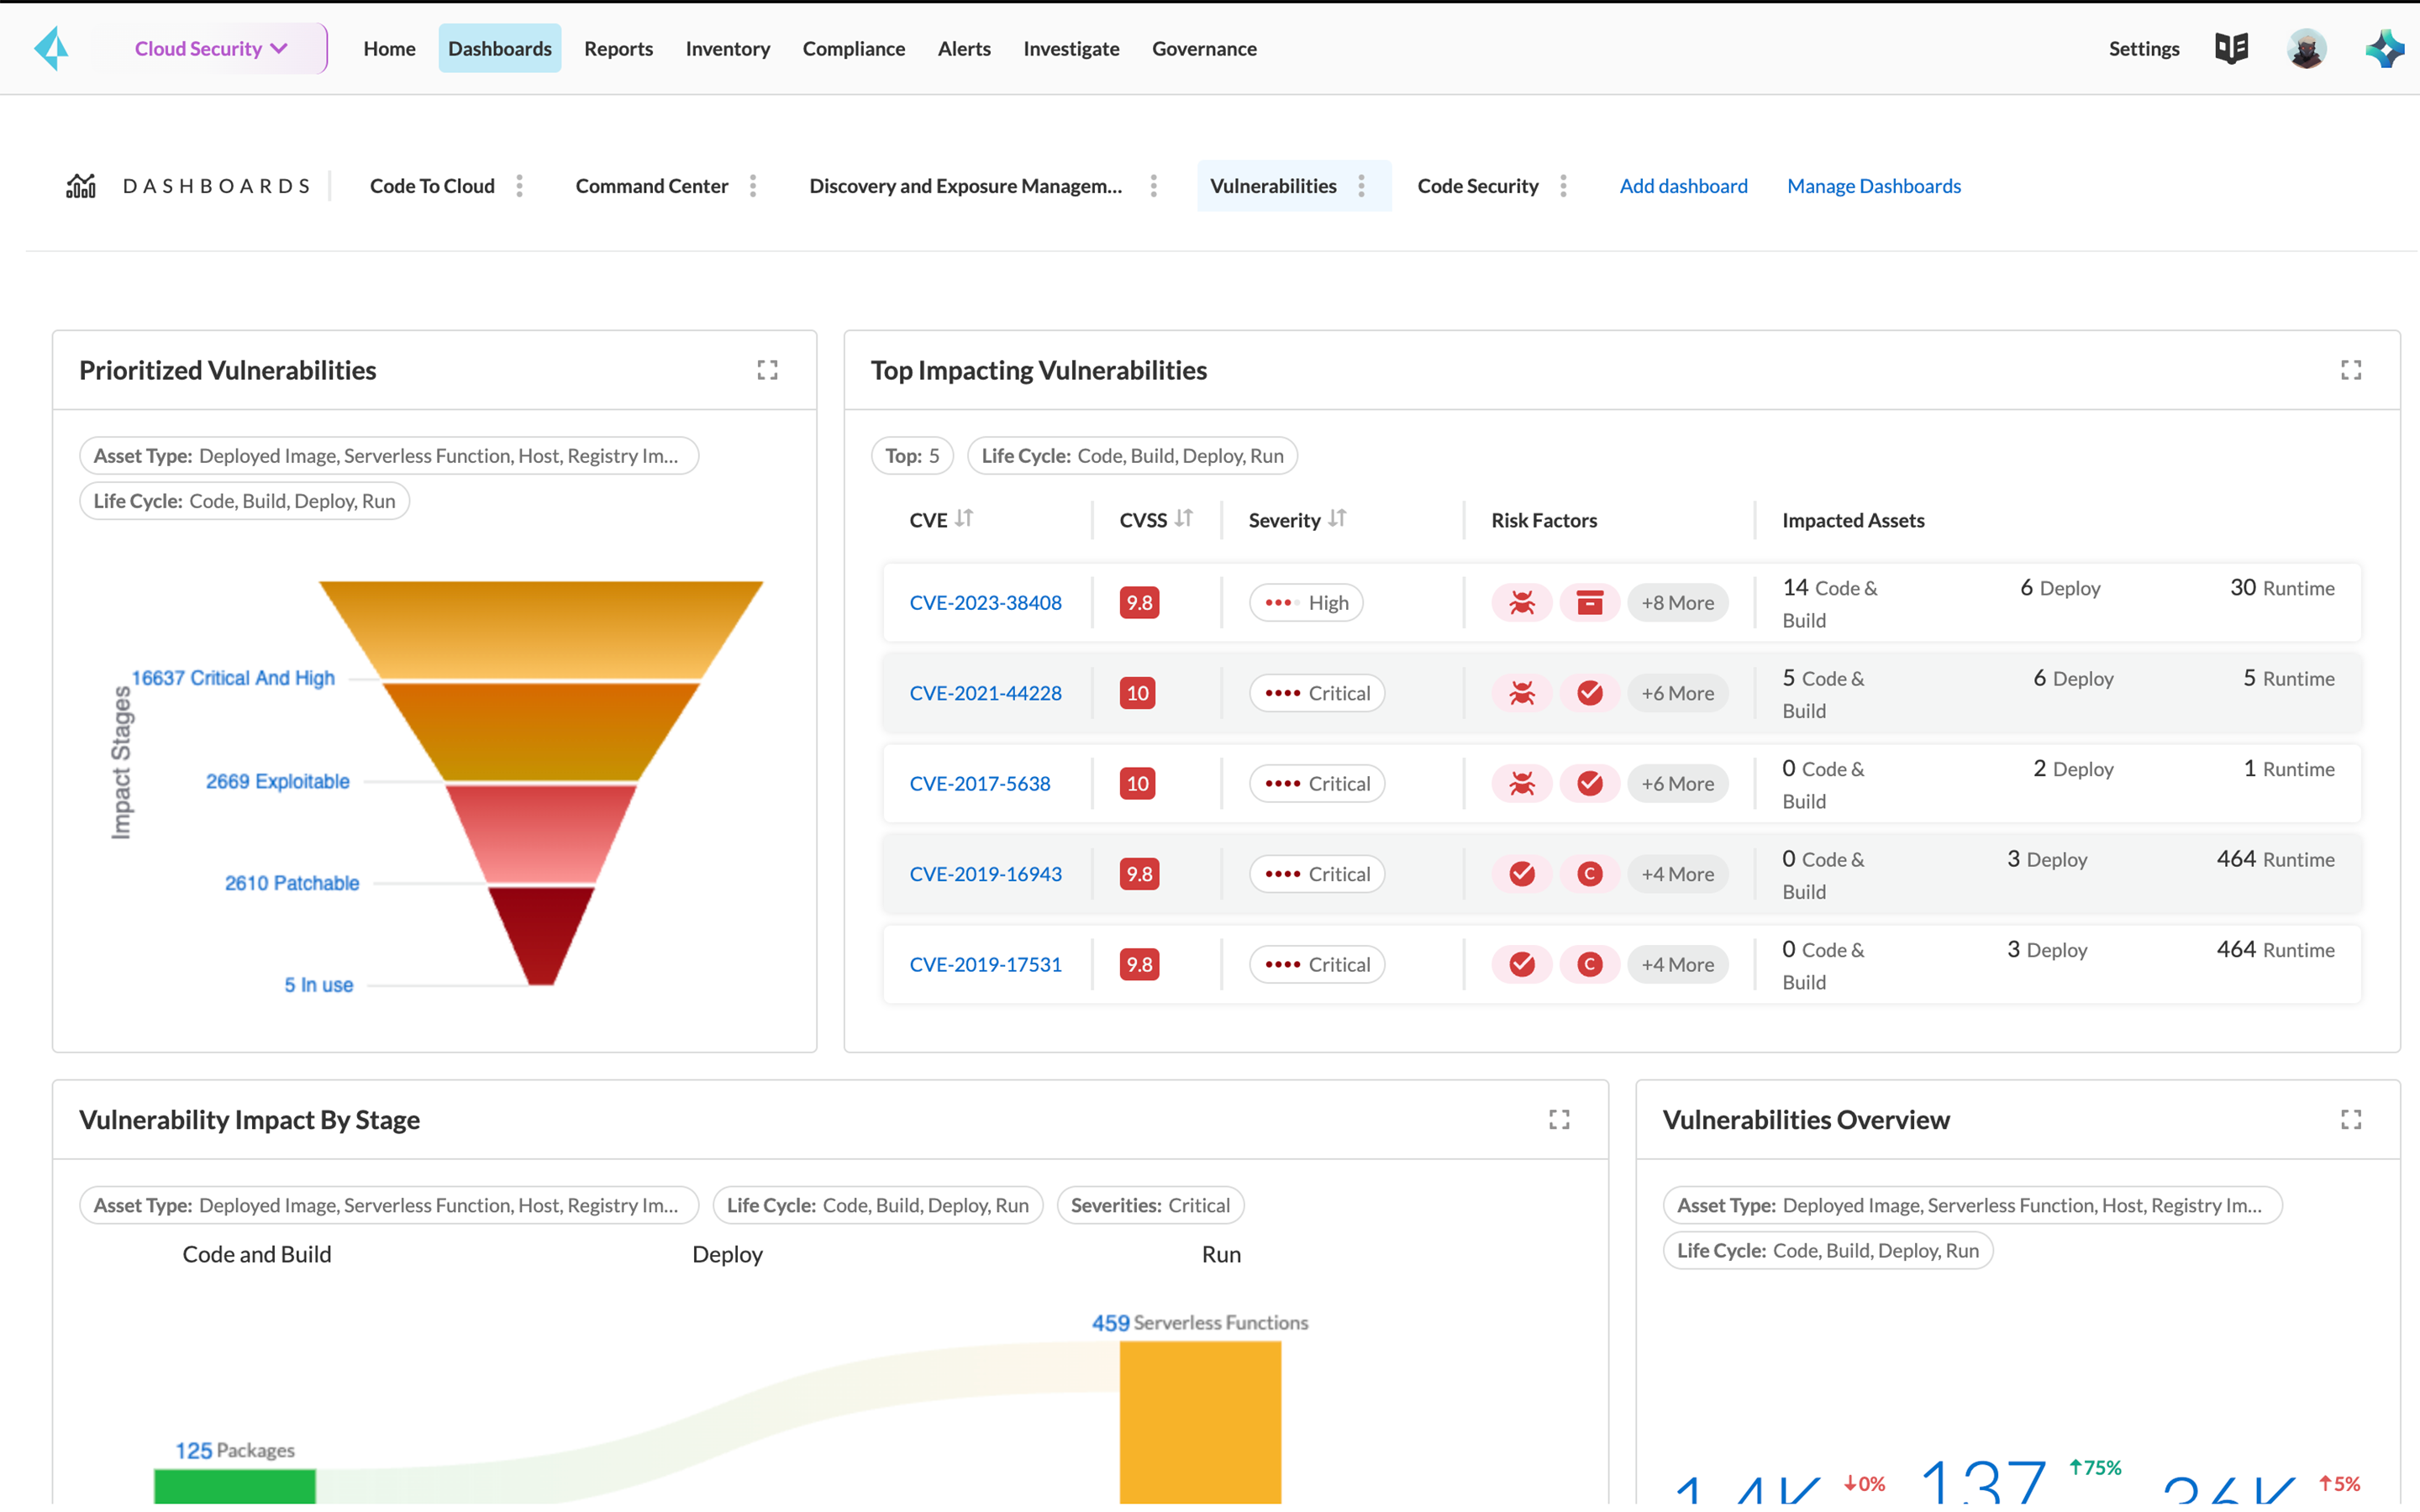Expand the Top Impacting Vulnerabilities widget
This screenshot has width=2420, height=1512.
click(x=2350, y=370)
